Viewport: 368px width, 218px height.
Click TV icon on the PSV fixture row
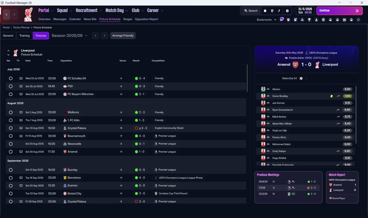(x=21, y=86)
